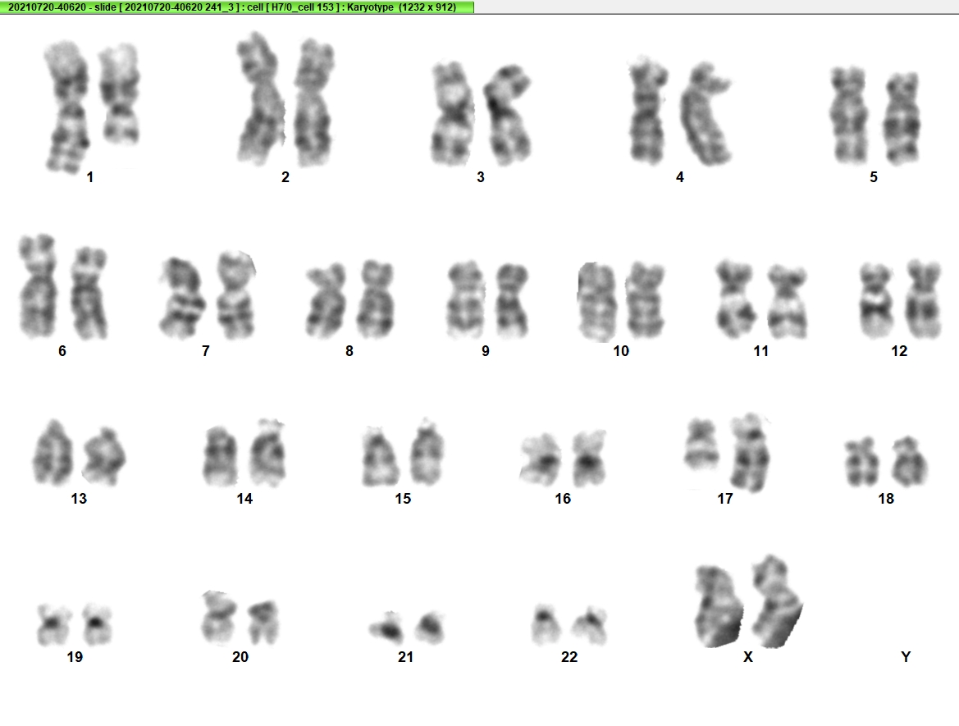This screenshot has width=959, height=726.
Task: Select the left chromosome 15 image
Action: coord(379,457)
